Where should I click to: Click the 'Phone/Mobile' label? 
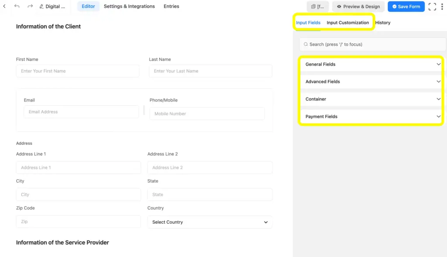point(164,100)
